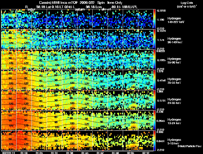Viewport: 203px width, 154px height.
Task: Click the color bar beside Hydrogen 35-55 keV
Action: (154, 80)
